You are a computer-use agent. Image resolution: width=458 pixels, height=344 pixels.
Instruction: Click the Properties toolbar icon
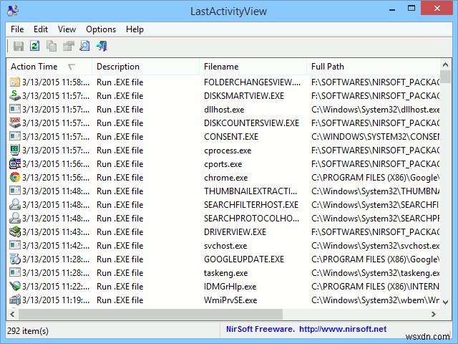click(x=69, y=46)
